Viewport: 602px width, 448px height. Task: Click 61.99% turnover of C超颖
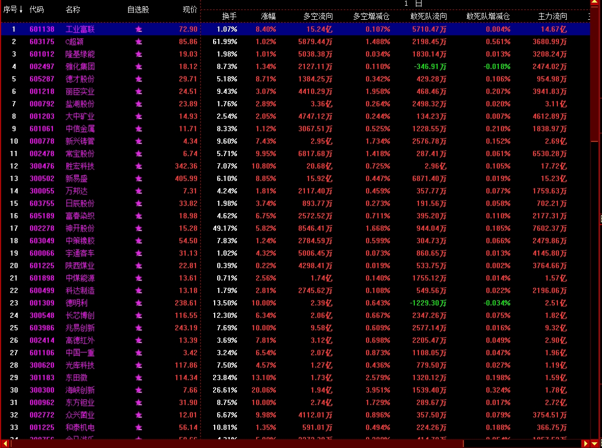coord(225,42)
